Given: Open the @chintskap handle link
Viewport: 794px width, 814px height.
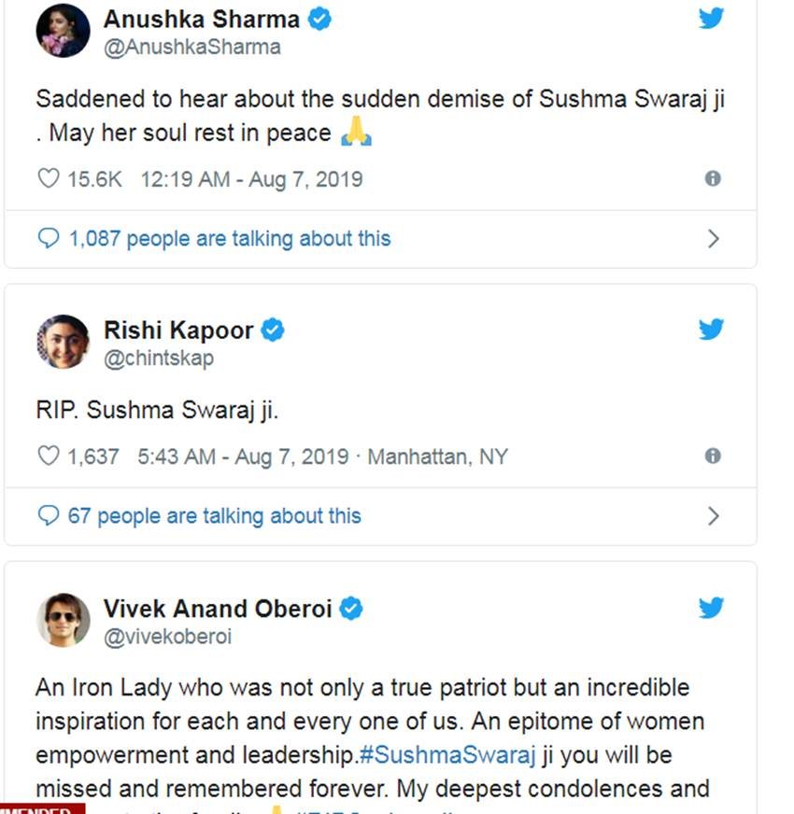Looking at the screenshot, I should click(x=158, y=358).
